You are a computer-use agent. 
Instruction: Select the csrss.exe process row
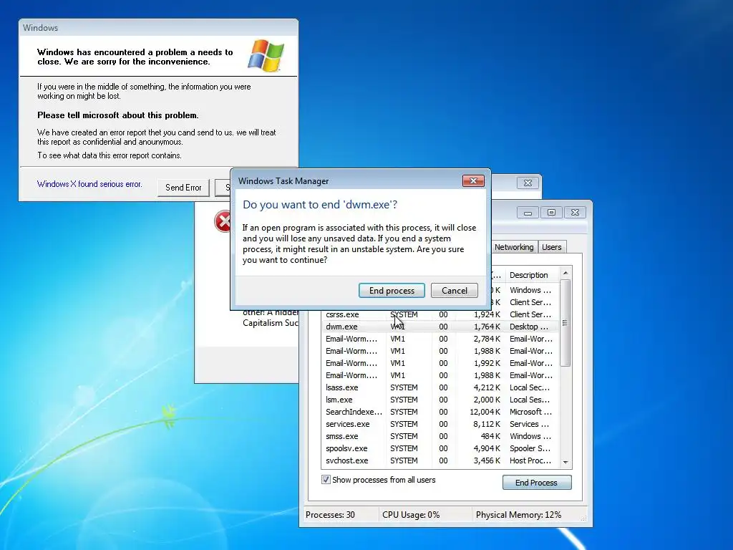(x=441, y=314)
